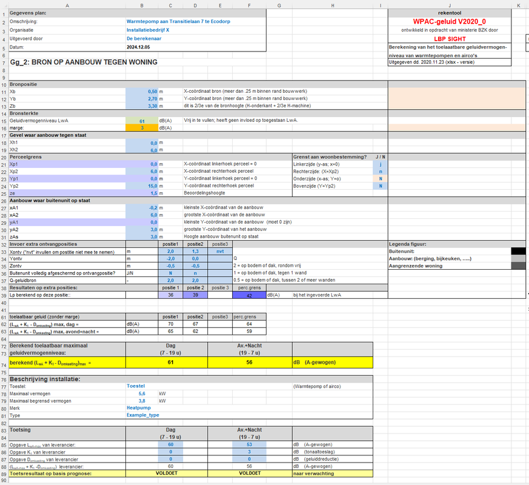Select green Geluidvermogenniveau LwA cell 61
Image resolution: width=529 pixels, height=485 pixels.
pyautogui.click(x=142, y=121)
